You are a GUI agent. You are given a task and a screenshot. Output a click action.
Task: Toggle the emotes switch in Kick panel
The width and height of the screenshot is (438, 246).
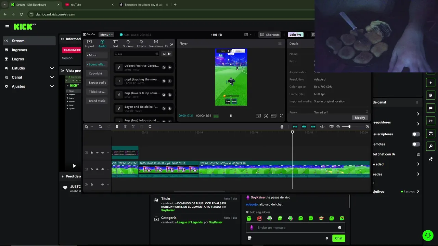pos(416,144)
